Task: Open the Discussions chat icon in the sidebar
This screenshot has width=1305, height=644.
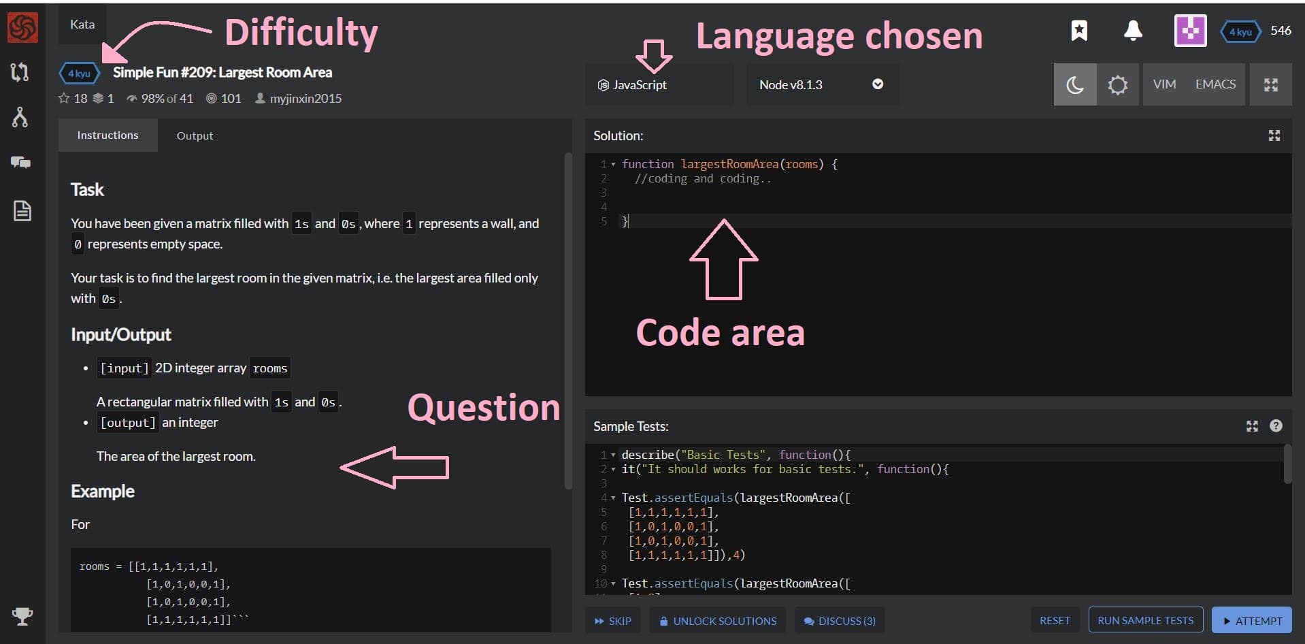Action: click(20, 162)
